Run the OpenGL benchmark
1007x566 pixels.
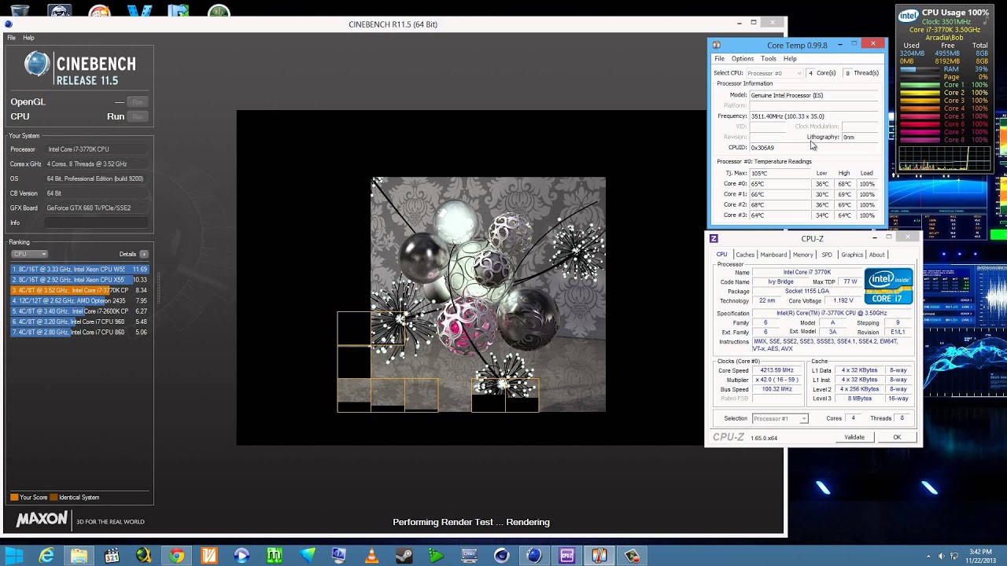(x=138, y=102)
